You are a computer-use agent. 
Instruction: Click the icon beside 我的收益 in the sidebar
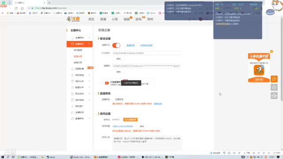[73, 75]
